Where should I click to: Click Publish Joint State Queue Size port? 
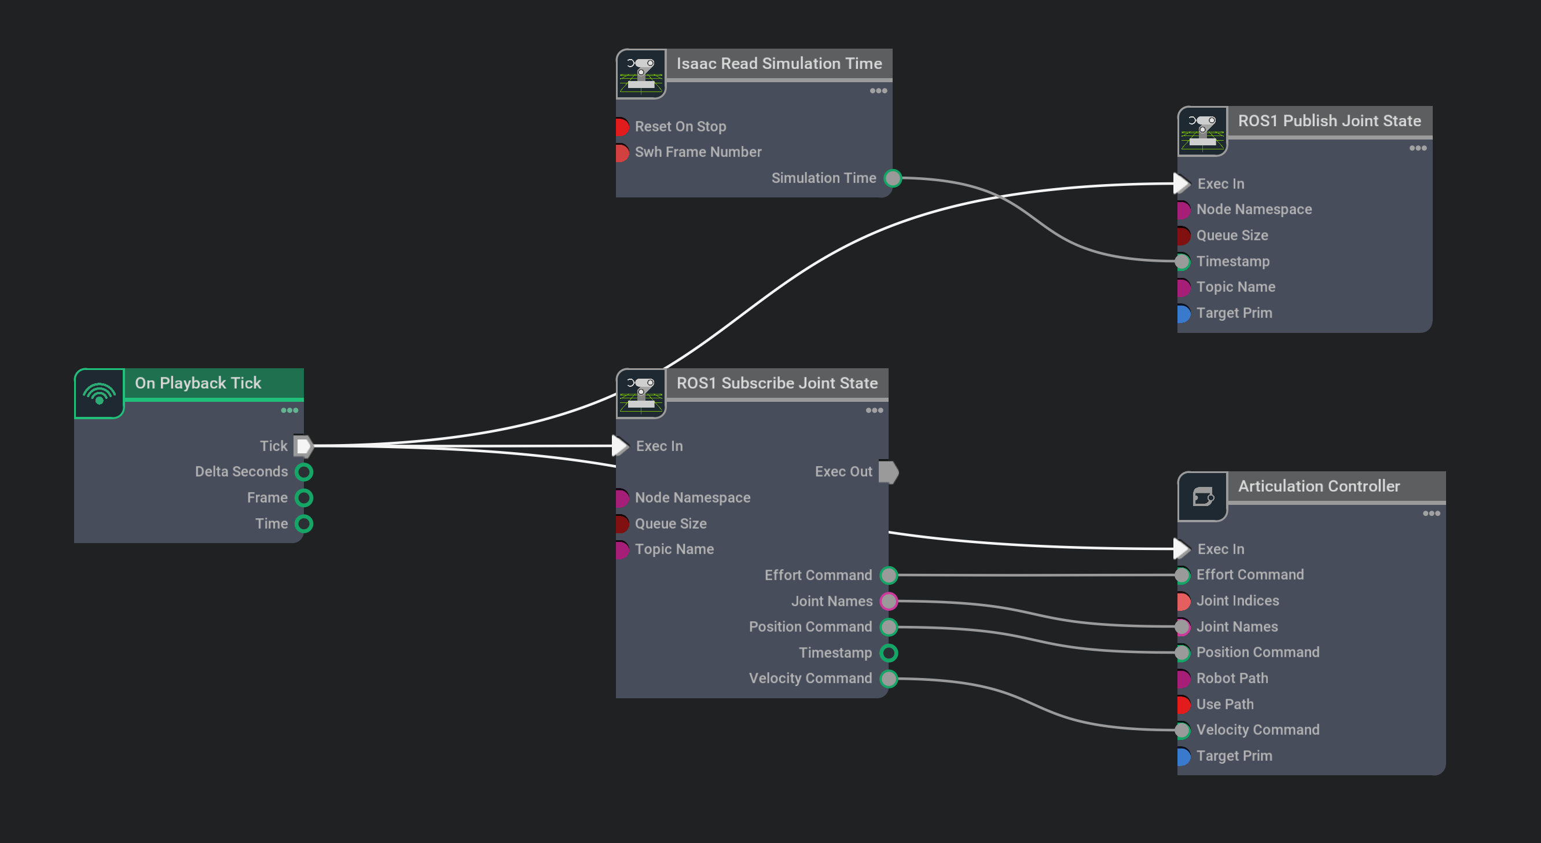point(1183,236)
